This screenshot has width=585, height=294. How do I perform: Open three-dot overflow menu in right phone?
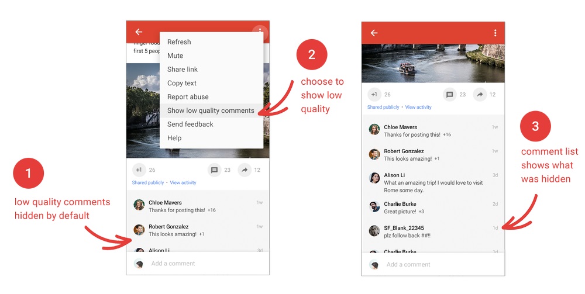pos(495,33)
